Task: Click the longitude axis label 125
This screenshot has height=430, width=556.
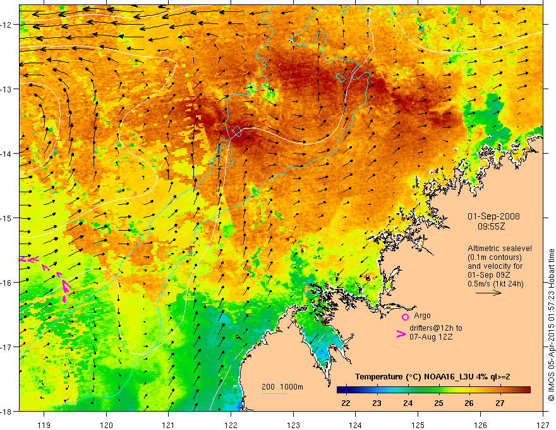Action: [x=418, y=425]
